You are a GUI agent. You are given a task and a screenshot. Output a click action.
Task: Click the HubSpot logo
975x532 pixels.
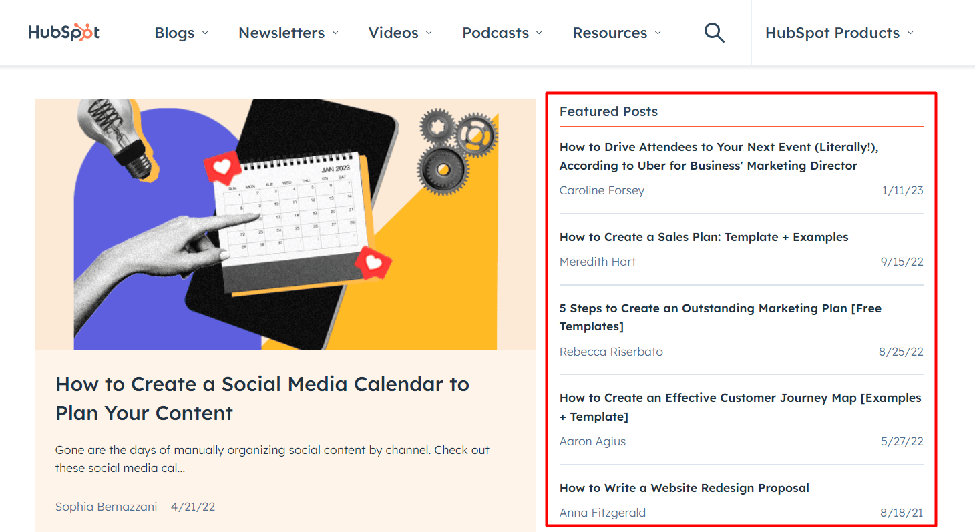(x=64, y=33)
